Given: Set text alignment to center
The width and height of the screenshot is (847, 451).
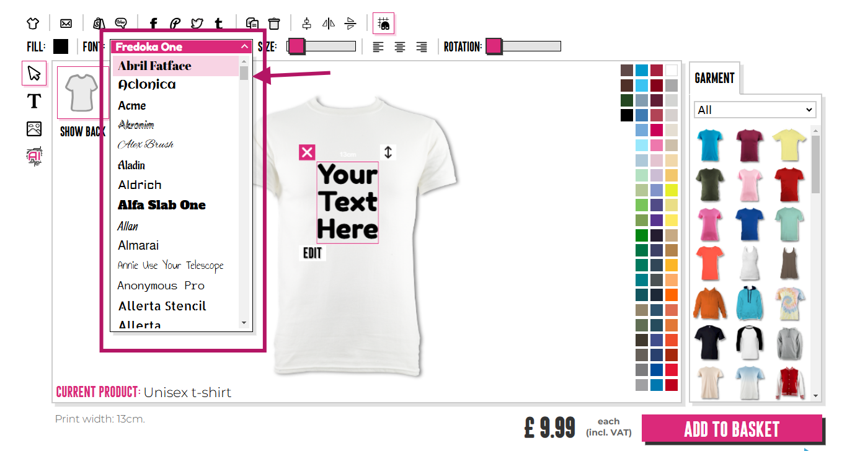Looking at the screenshot, I should 400,46.
